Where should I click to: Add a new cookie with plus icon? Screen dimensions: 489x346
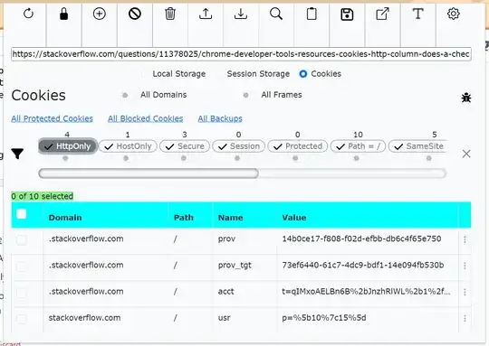click(x=100, y=14)
